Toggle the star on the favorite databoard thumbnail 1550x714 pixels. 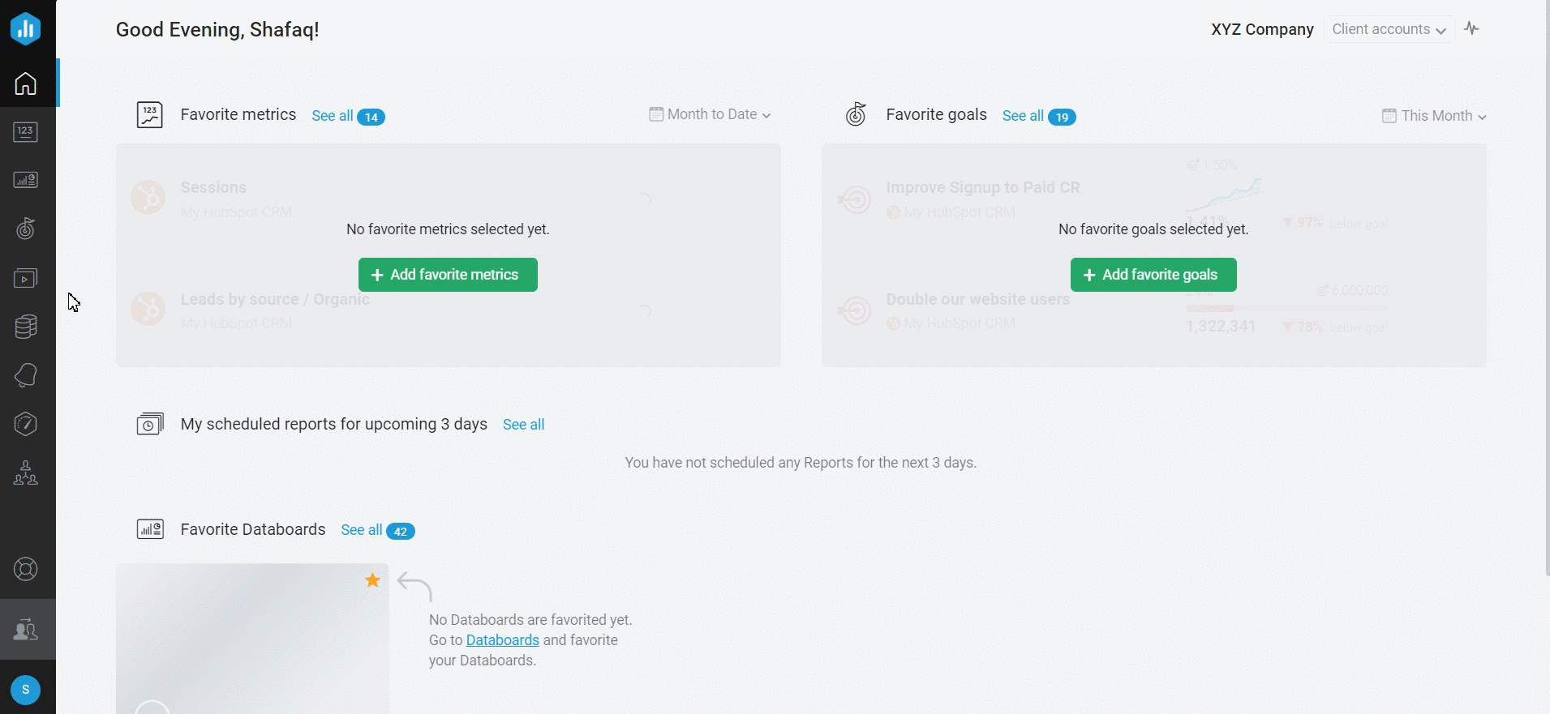point(372,580)
